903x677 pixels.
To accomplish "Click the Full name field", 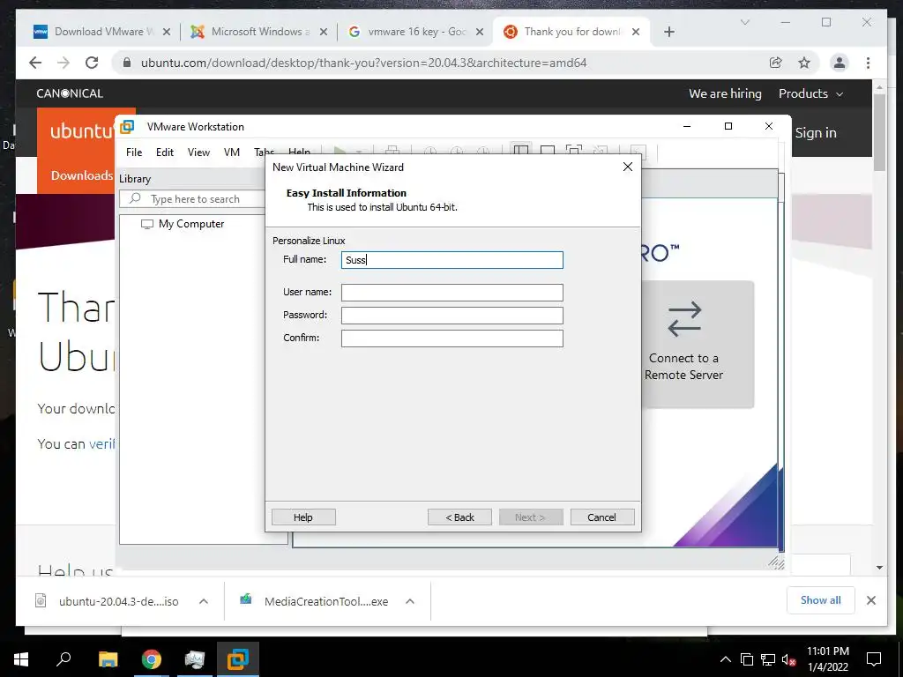I will pyautogui.click(x=452, y=260).
